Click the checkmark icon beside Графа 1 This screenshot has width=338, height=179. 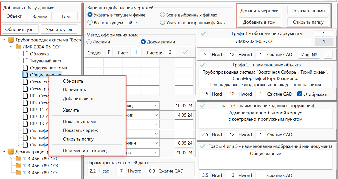[x=203, y=34]
